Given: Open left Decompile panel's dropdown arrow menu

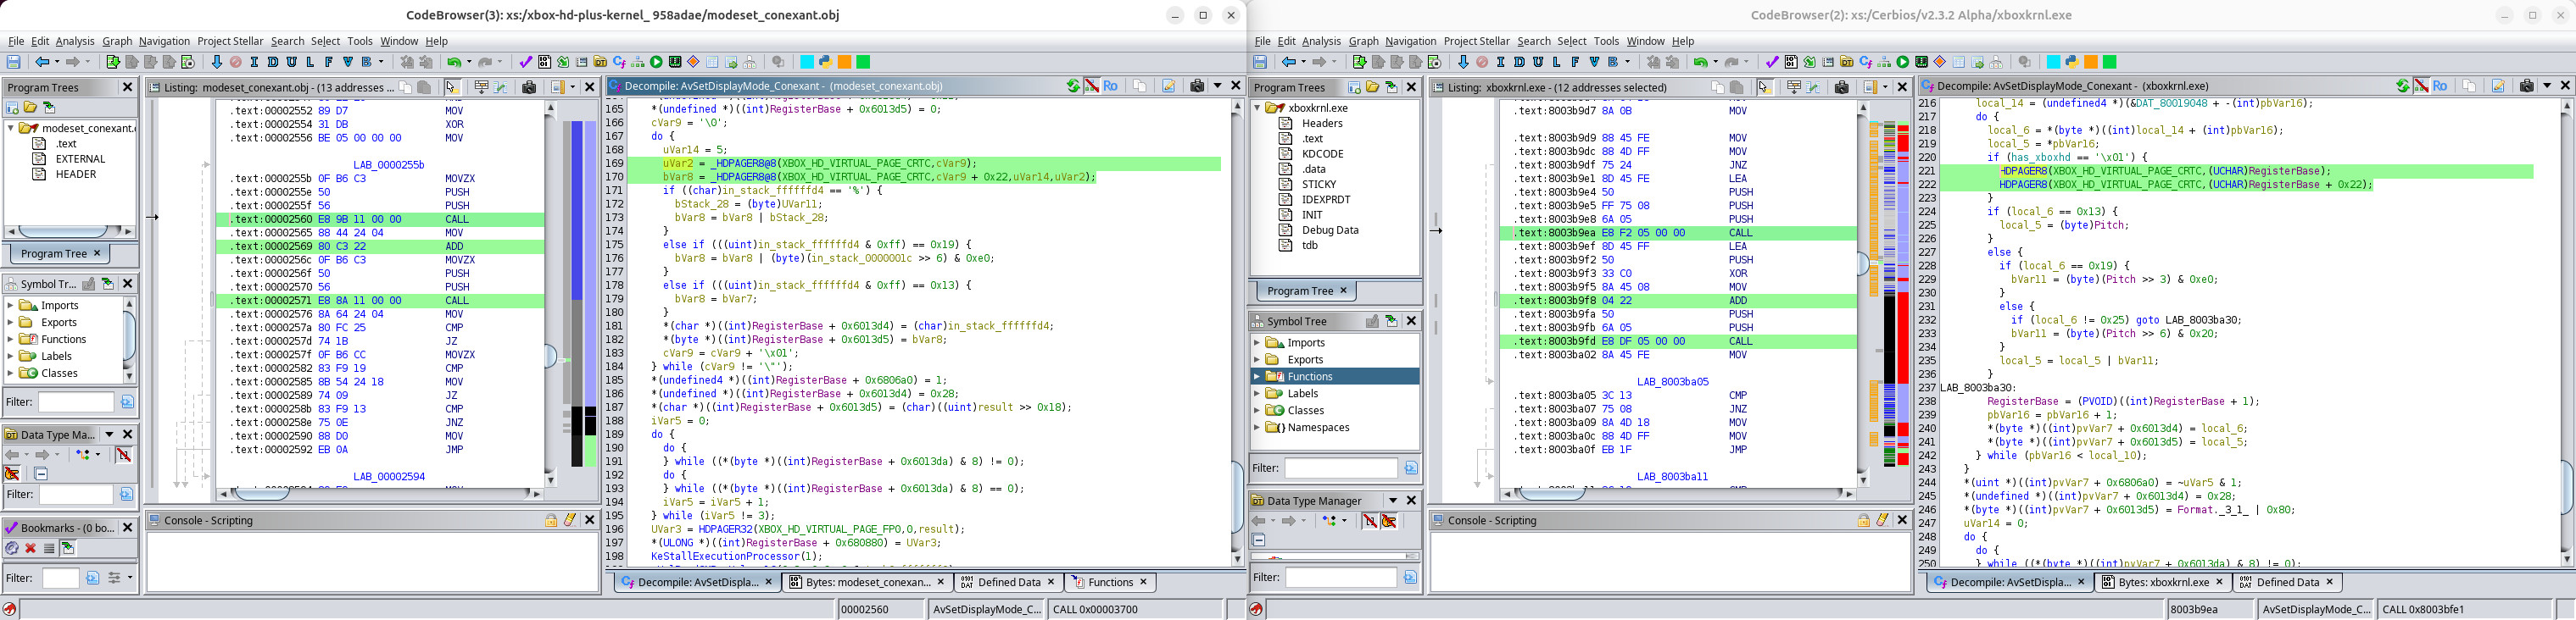Looking at the screenshot, I should coord(1217,86).
